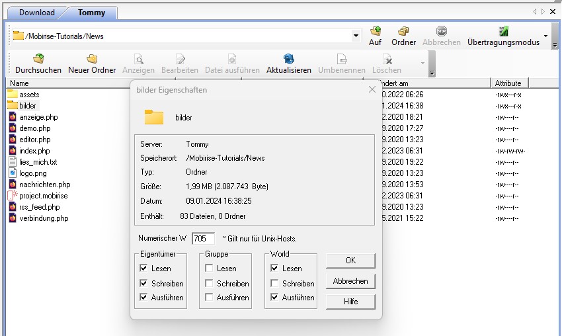Click Hilfe button in properties dialog

point(350,302)
